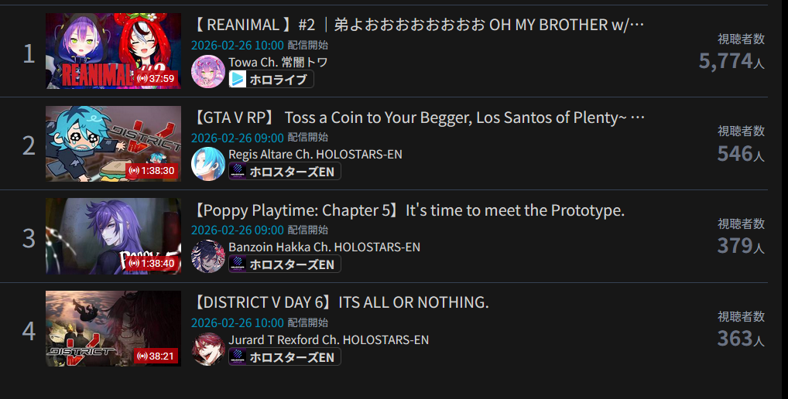The width and height of the screenshot is (788, 399).
Task: Click the Towa Ch. 常闇トワ channel name
Action: coord(278,62)
